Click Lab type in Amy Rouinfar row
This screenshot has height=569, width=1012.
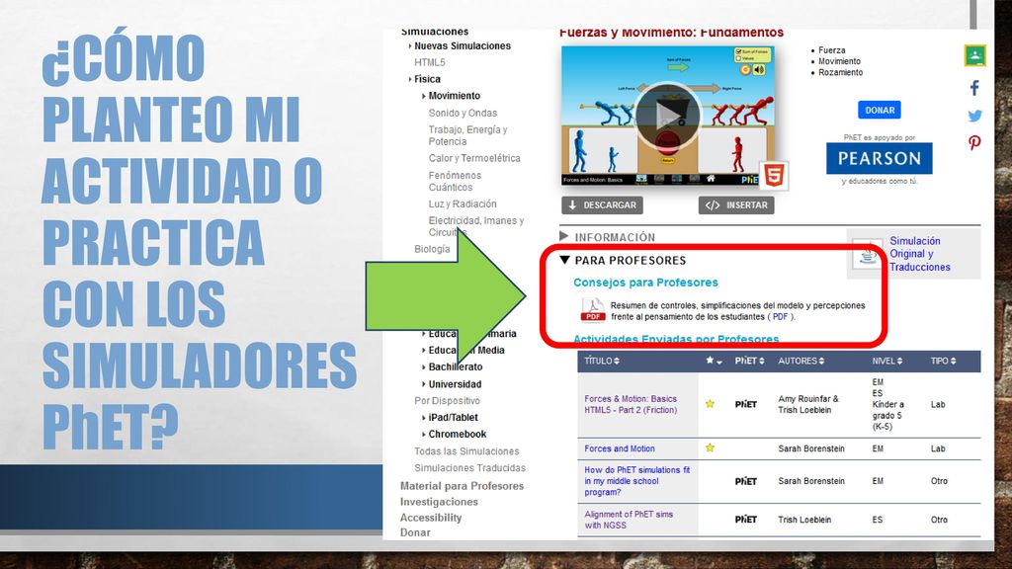[938, 404]
